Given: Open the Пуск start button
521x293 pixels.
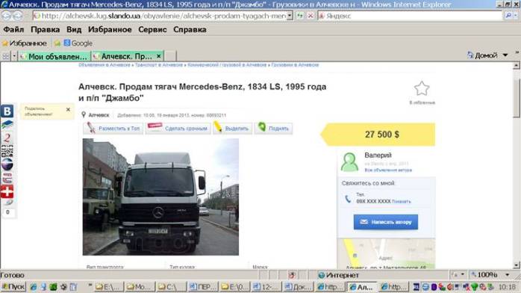Looking at the screenshot, I should point(13,287).
